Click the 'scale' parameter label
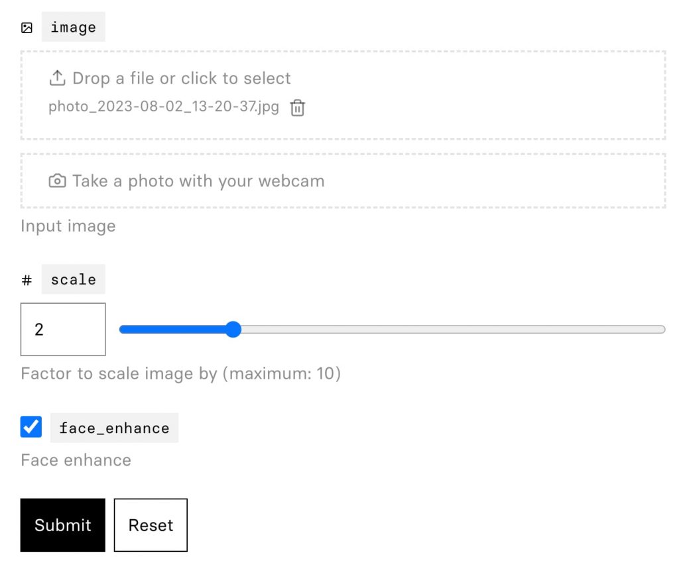This screenshot has height=569, width=679. tap(73, 279)
